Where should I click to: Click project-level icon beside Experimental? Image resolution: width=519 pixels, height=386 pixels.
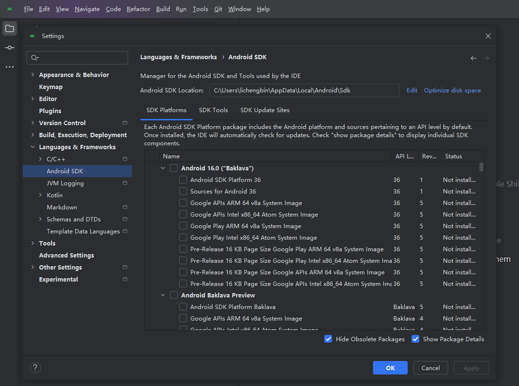pos(125,279)
